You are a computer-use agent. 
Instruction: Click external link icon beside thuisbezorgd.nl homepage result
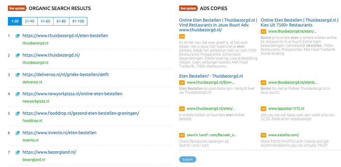[18, 55]
